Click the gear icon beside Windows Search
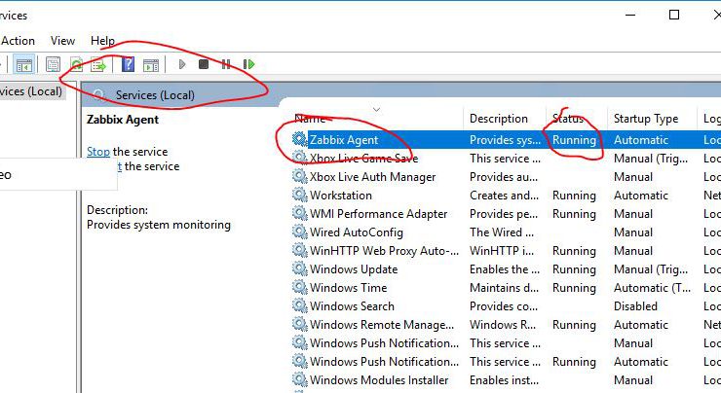This screenshot has height=393, width=721. (299, 305)
